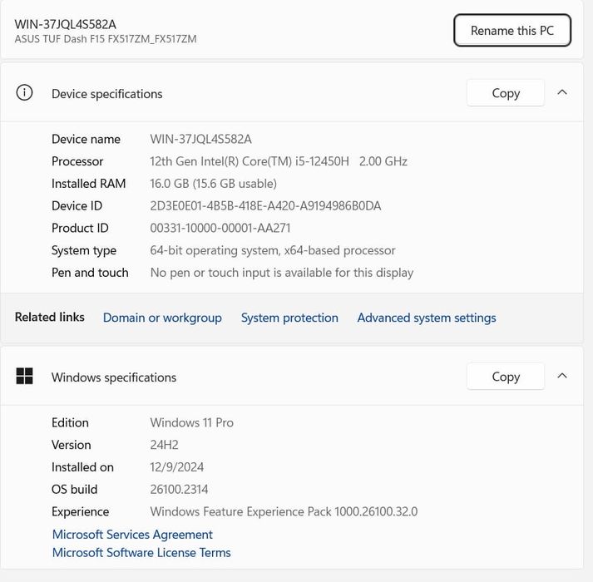593x582 pixels.
Task: Collapse the Device specifications section chevron
Action: (x=562, y=92)
